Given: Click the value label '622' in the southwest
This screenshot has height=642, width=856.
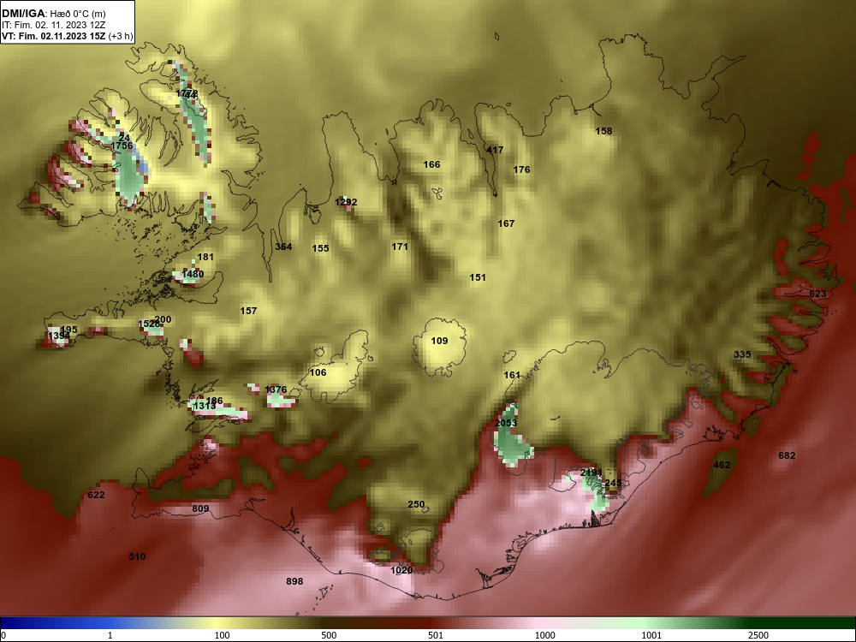Looking at the screenshot, I should coord(96,495).
